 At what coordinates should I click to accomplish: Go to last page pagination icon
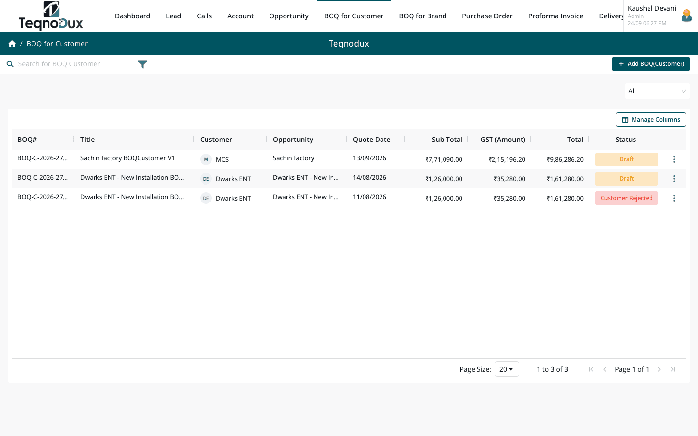[x=673, y=369]
